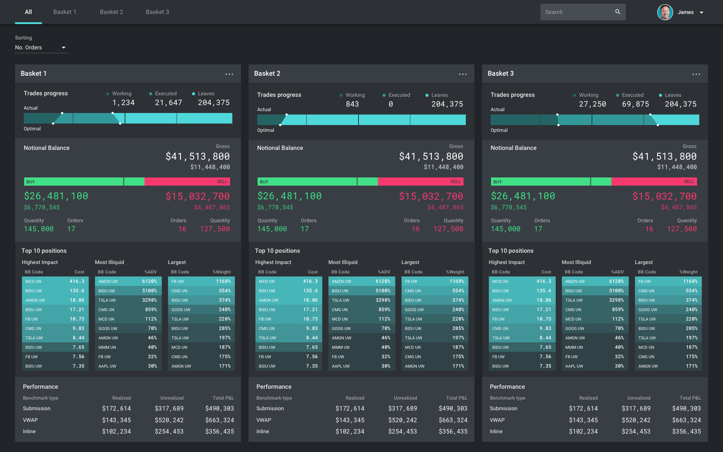The image size is (723, 452).
Task: Click Working legend dot in Basket 1
Action: pyautogui.click(x=108, y=94)
